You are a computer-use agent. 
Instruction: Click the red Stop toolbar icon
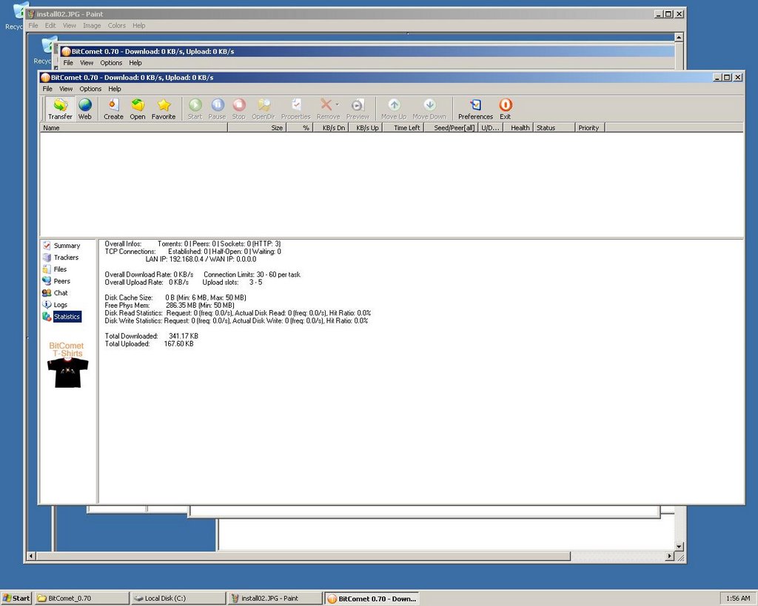[239, 109]
